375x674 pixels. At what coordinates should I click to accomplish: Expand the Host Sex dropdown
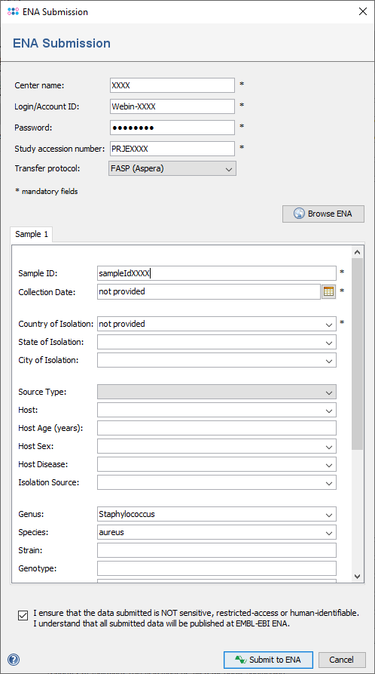click(328, 447)
